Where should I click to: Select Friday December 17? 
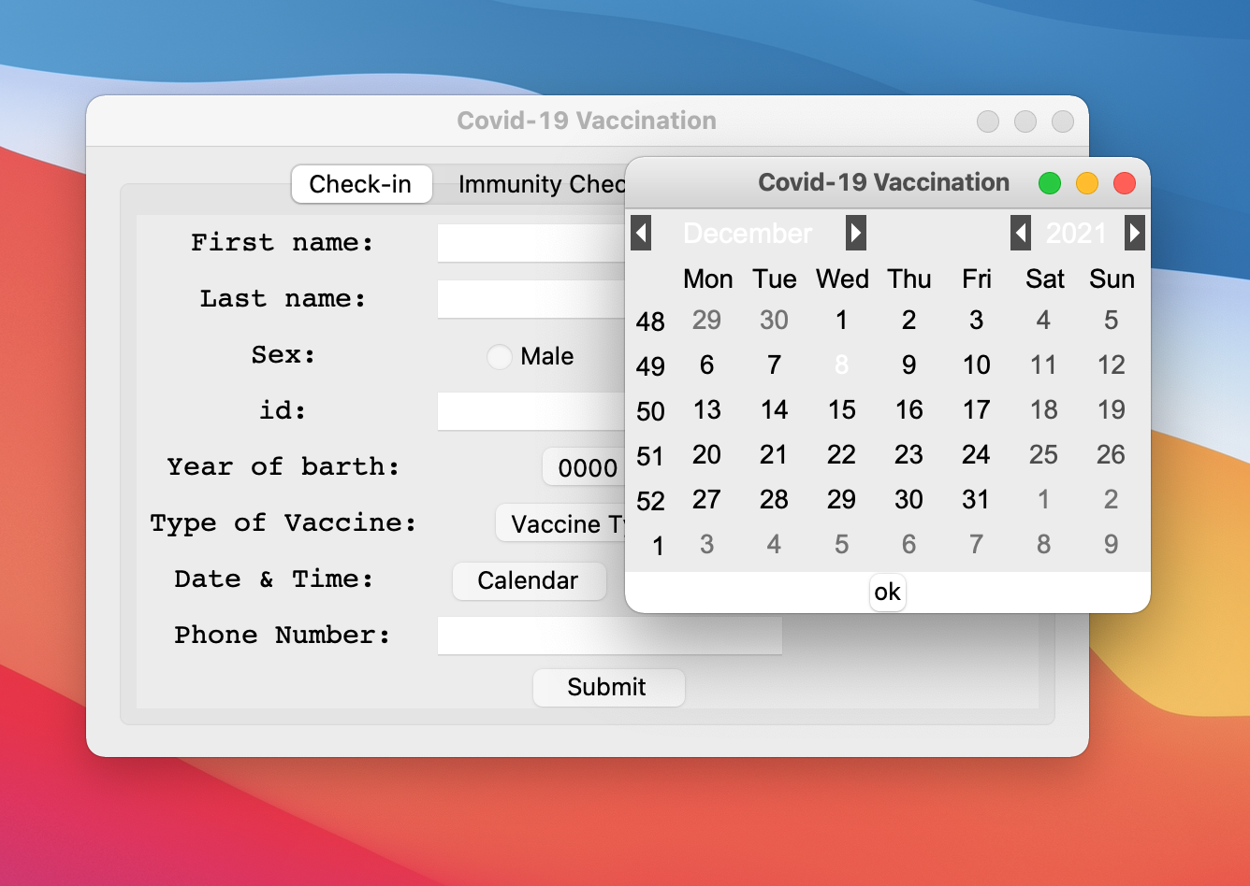(977, 410)
